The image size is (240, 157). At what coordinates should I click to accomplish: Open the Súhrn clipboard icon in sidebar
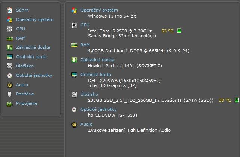pyautogui.click(x=10, y=10)
